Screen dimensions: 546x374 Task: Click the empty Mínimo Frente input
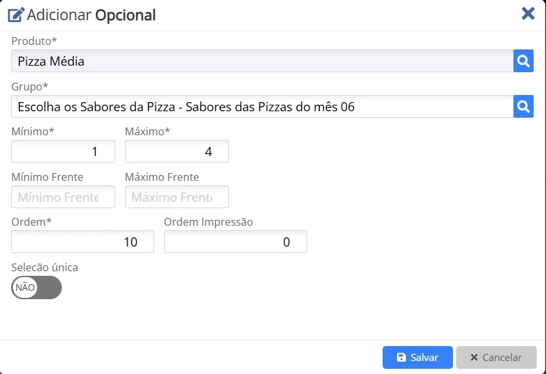[63, 197]
